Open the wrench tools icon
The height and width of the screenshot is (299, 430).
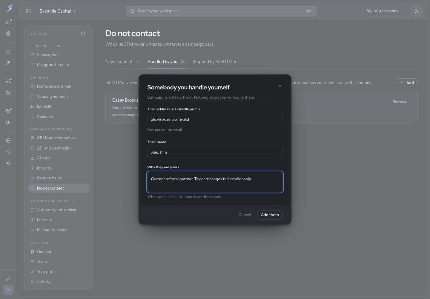[x=8, y=279]
